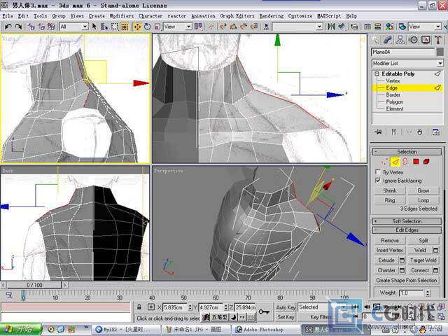Select the Vertex sub-object selection icon
This screenshot has height=336, width=448.
pyautogui.click(x=384, y=162)
